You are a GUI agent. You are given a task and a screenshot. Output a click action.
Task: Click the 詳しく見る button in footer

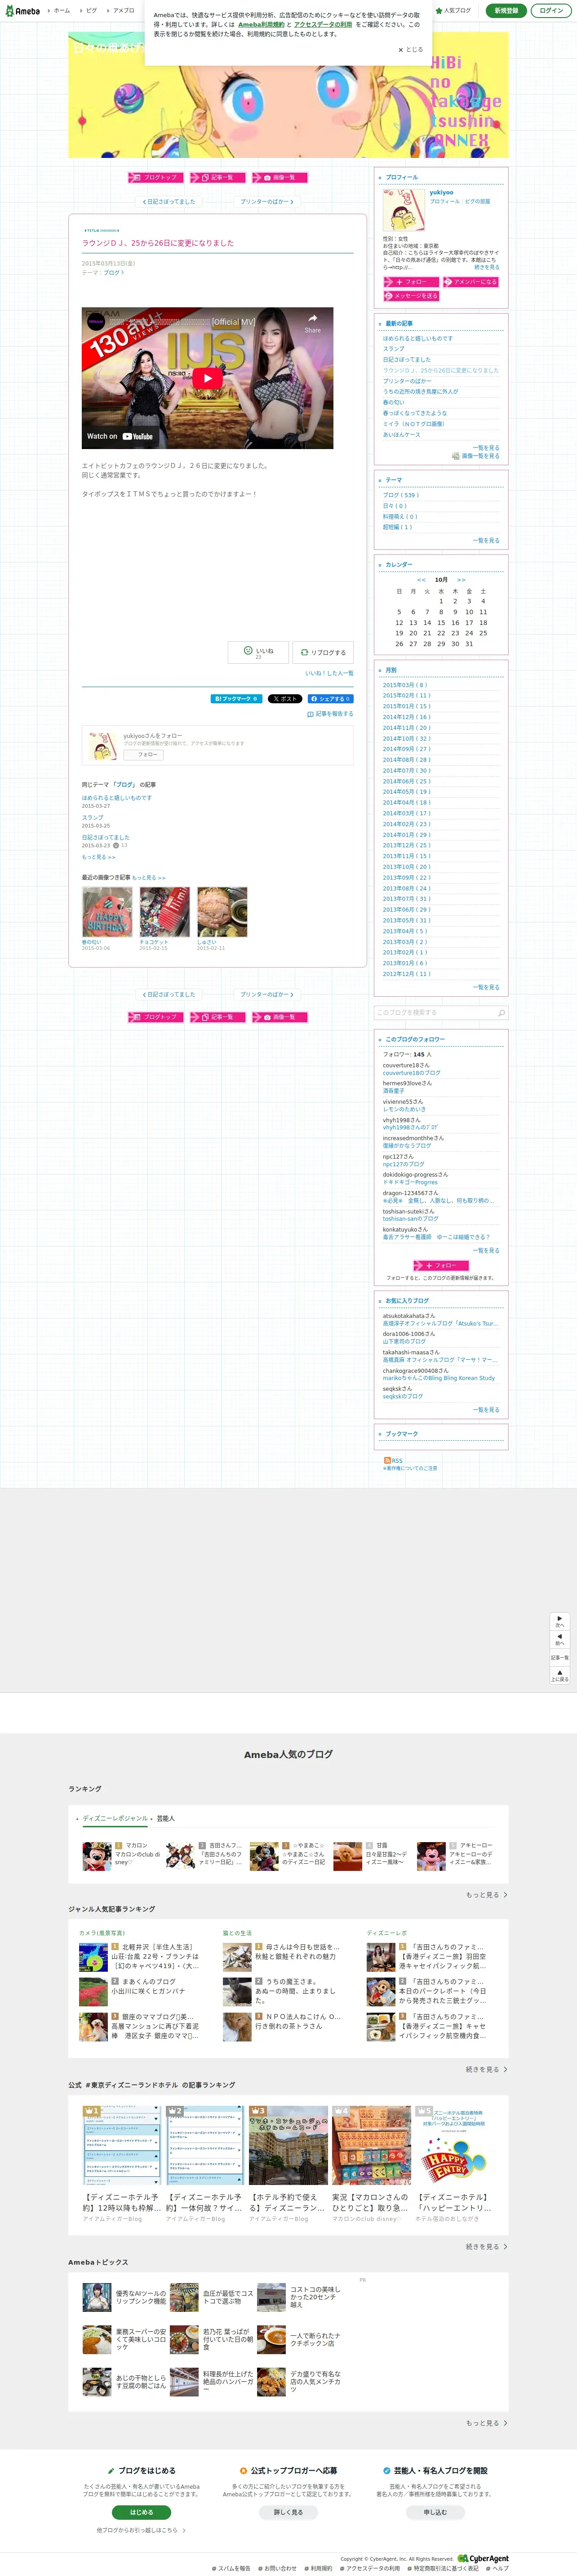point(288,2512)
